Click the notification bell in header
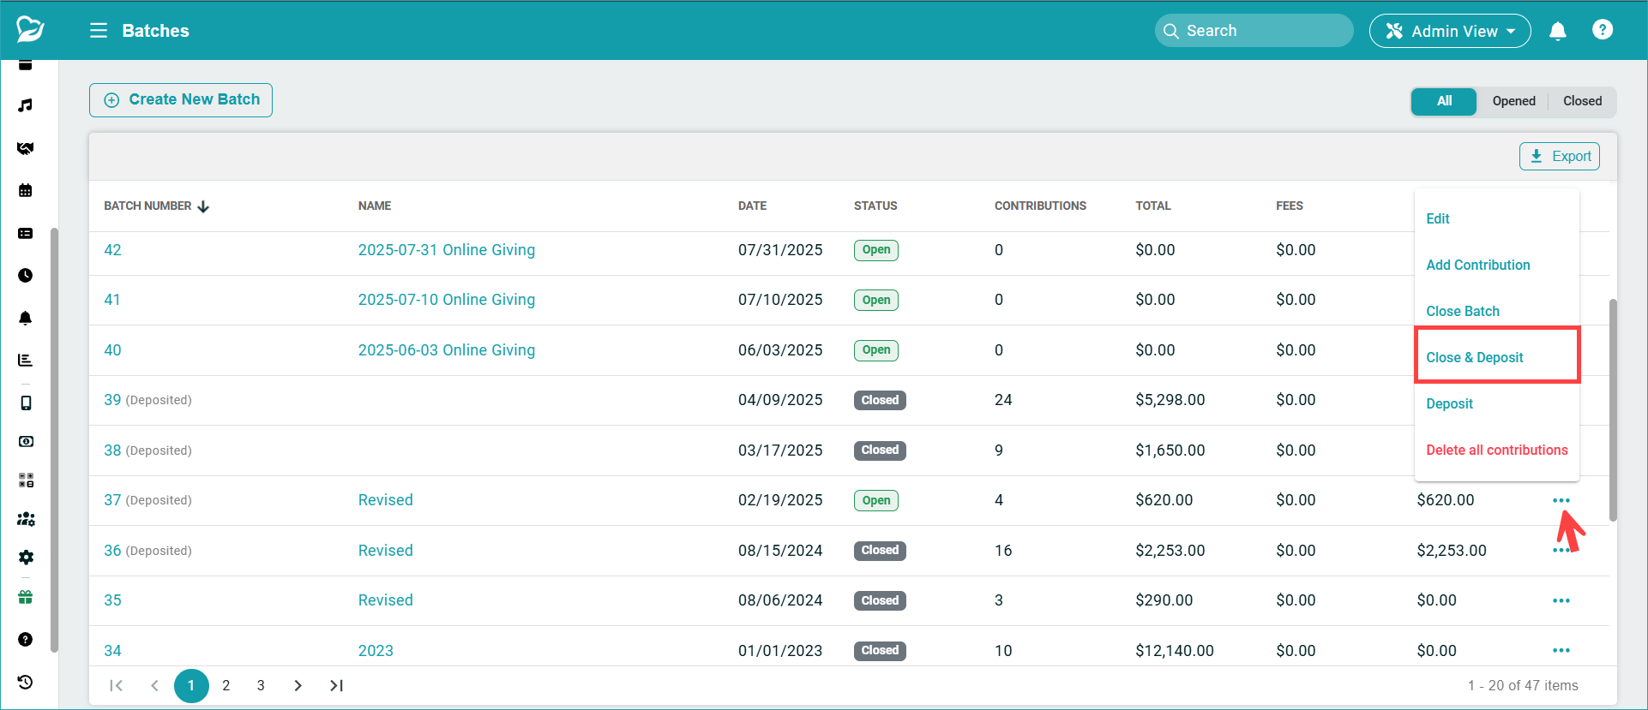1648x710 pixels. [x=1557, y=31]
